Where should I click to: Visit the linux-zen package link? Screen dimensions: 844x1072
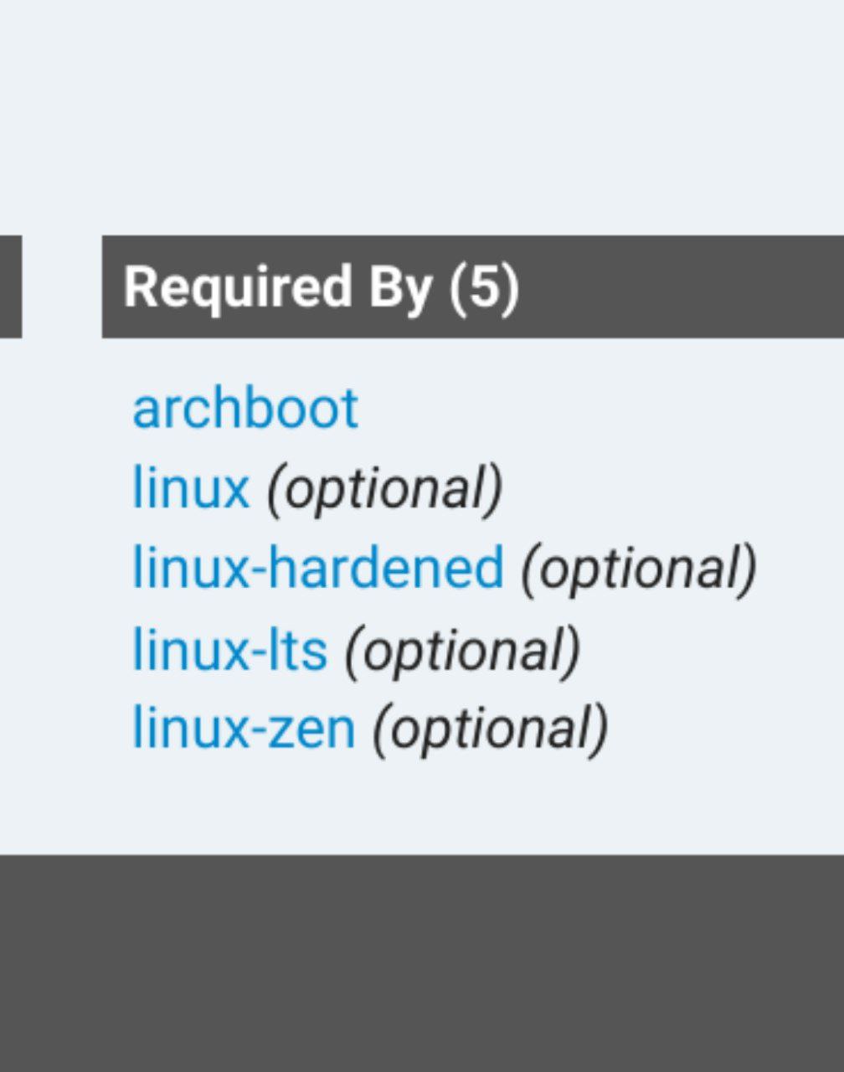click(244, 728)
